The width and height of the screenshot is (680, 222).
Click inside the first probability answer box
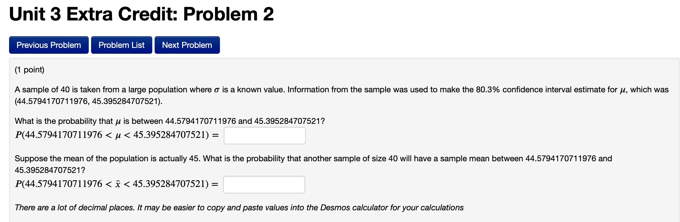coord(264,135)
